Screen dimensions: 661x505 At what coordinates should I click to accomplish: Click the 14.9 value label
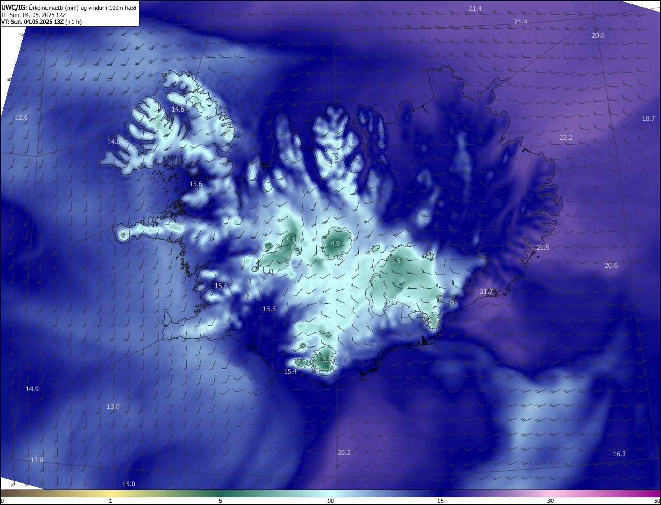point(32,389)
